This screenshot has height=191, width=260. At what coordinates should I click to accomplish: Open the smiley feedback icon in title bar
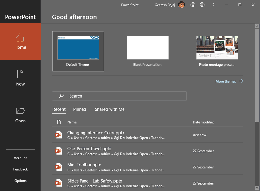pos(193,5)
